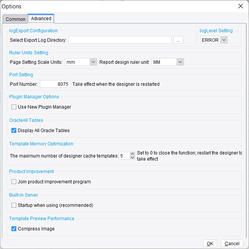This screenshot has height=249, width=249.
Task: Confirm settings with the OK button
Action: coord(210,243)
